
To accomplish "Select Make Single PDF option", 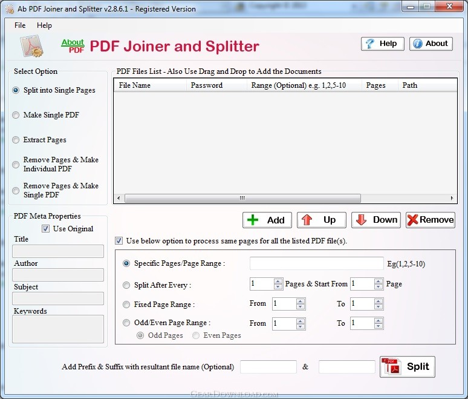I will tap(16, 115).
